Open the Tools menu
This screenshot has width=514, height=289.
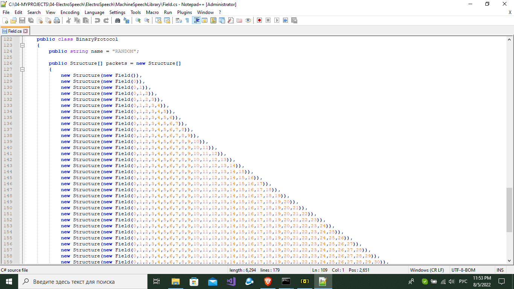136,12
